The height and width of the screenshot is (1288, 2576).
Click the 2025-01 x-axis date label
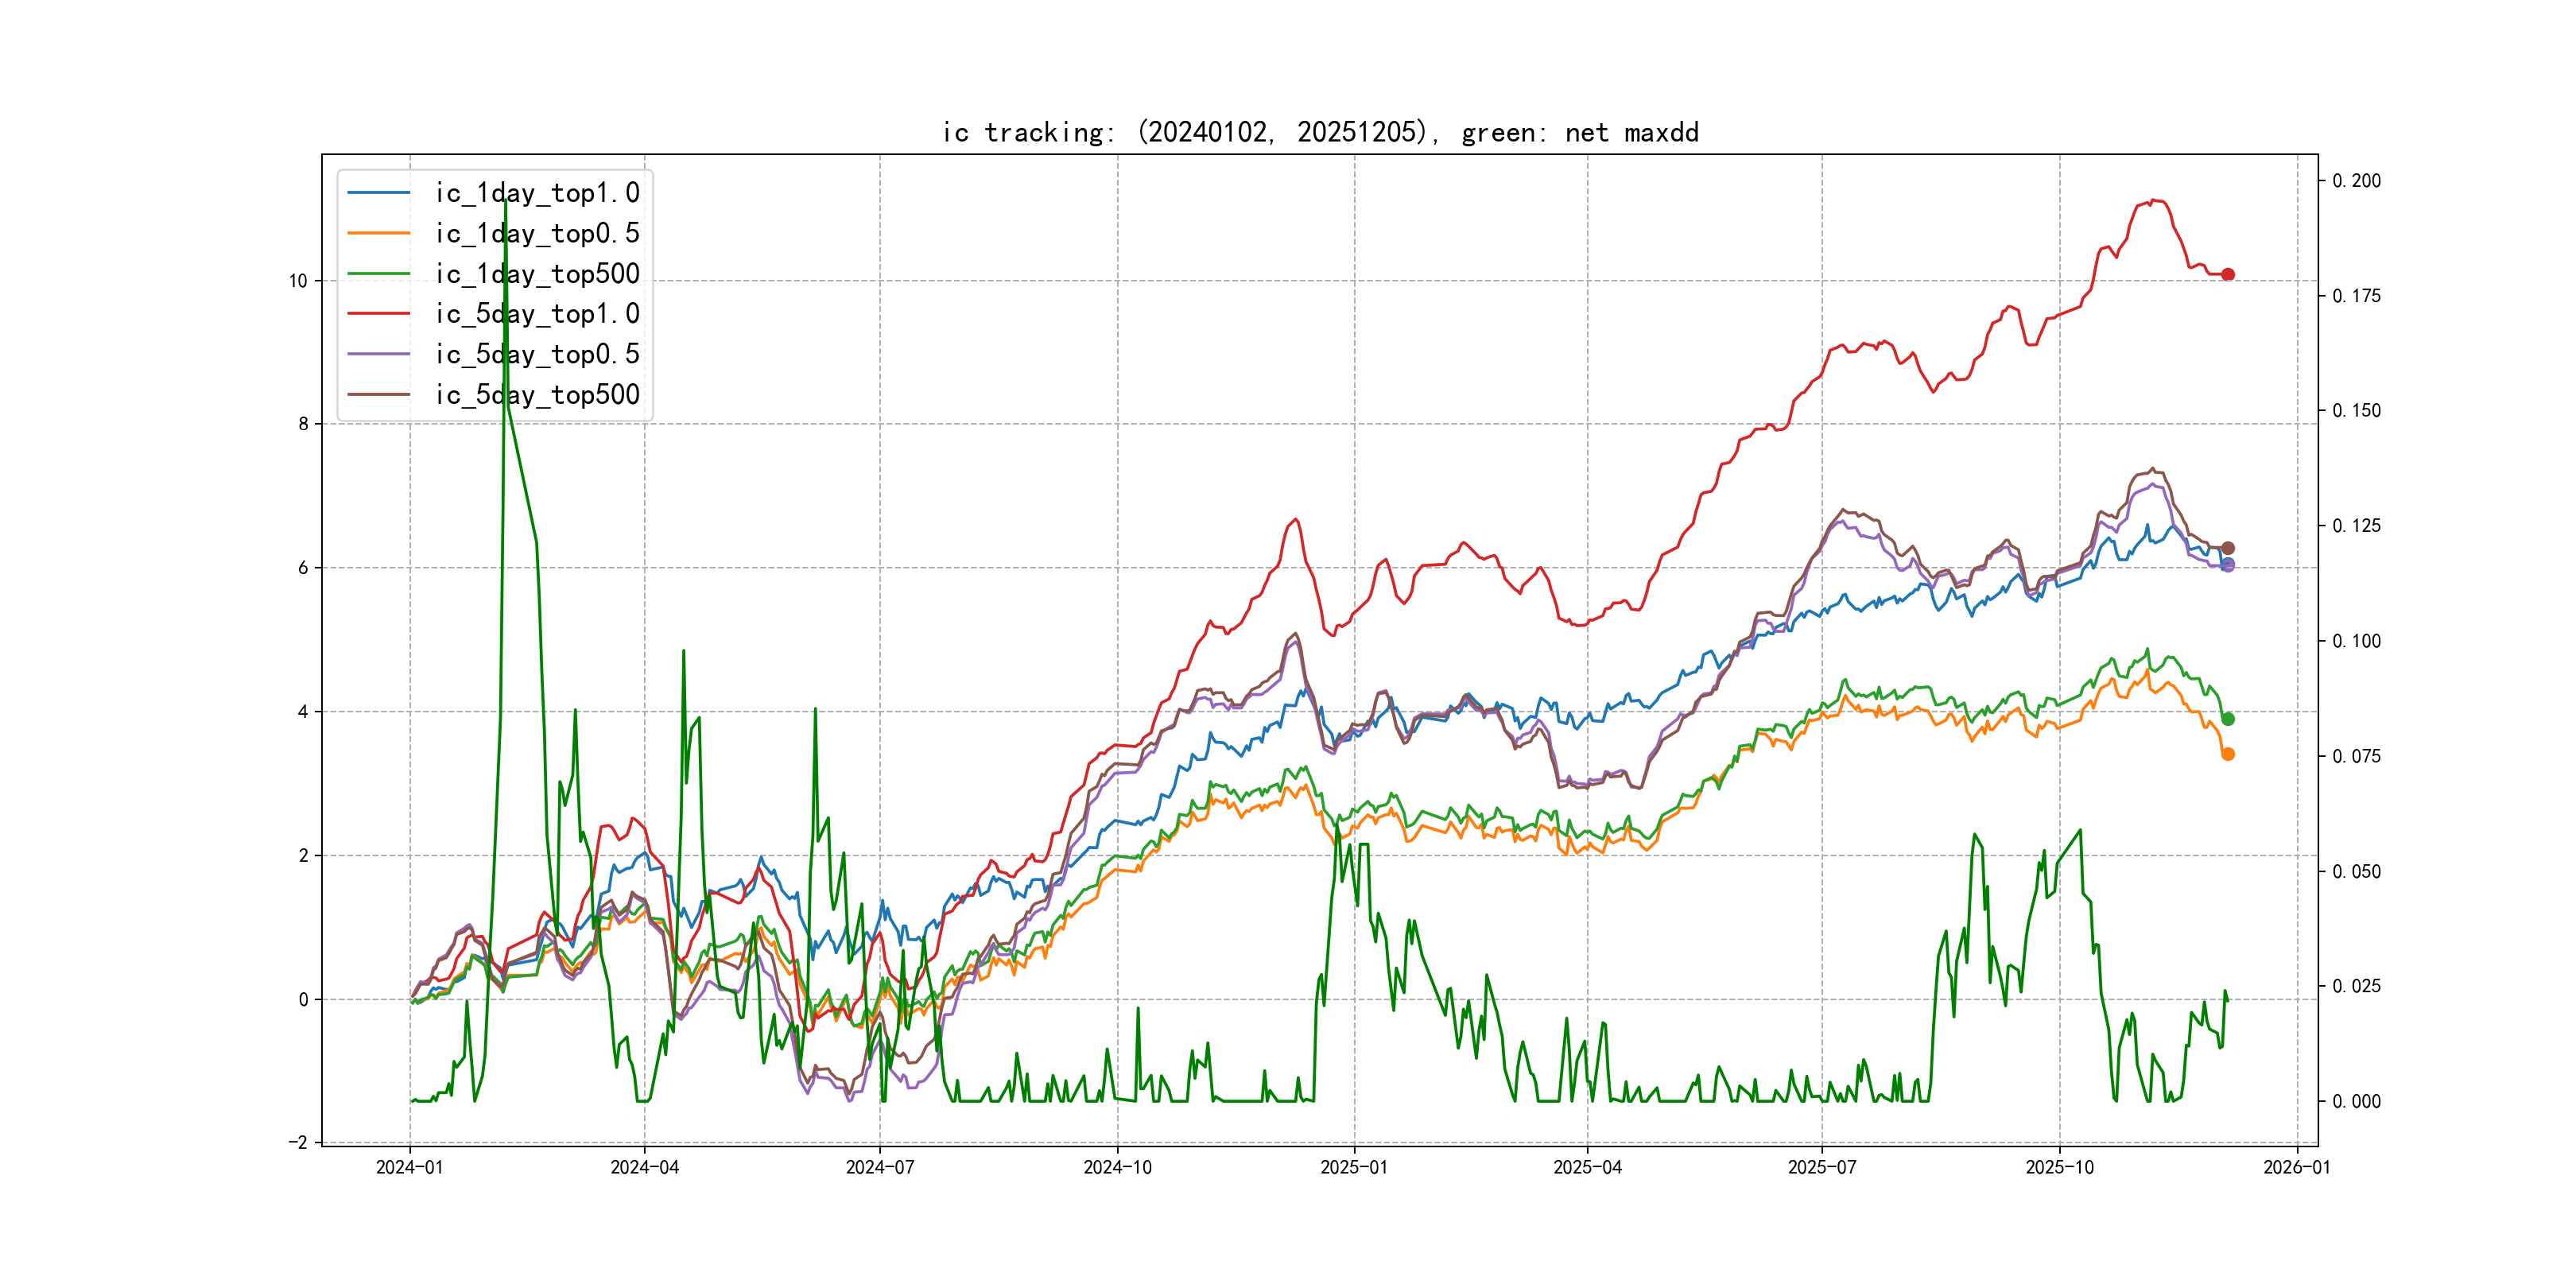[x=1354, y=1167]
